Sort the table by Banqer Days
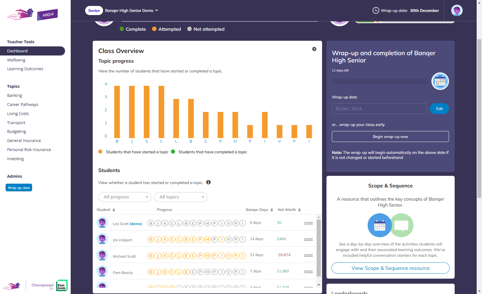Screen dimensions: 482x294 [x=260, y=210]
